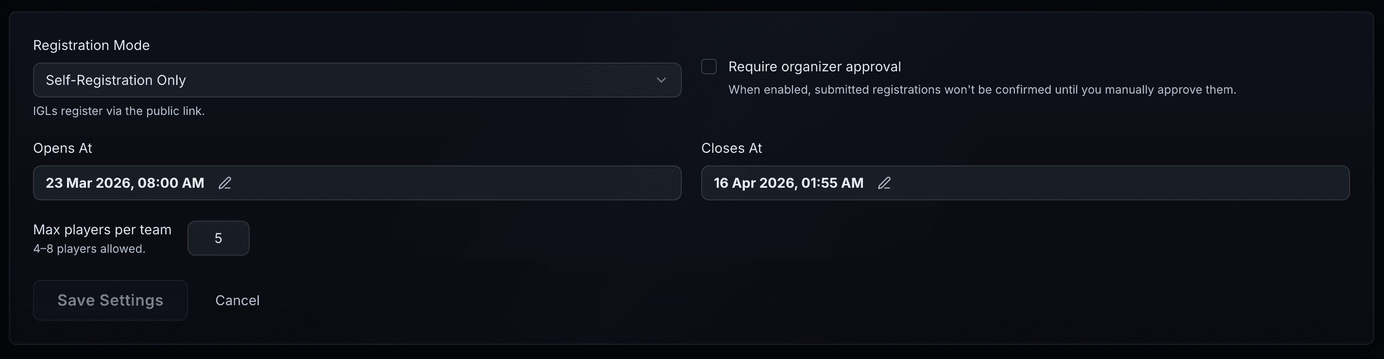1384x359 pixels.
Task: Check the box for manual registration approval
Action: [x=709, y=66]
